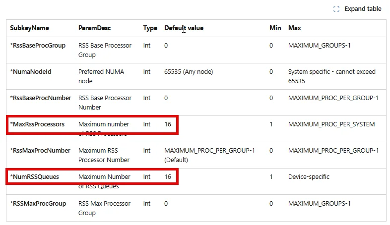
Task: Click the MAXIMUM_PROC_PER_SYSTEM max value
Action: click(x=331, y=124)
